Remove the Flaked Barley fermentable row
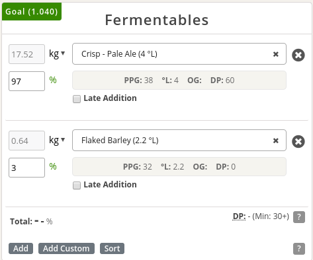313x260 pixels. [298, 141]
